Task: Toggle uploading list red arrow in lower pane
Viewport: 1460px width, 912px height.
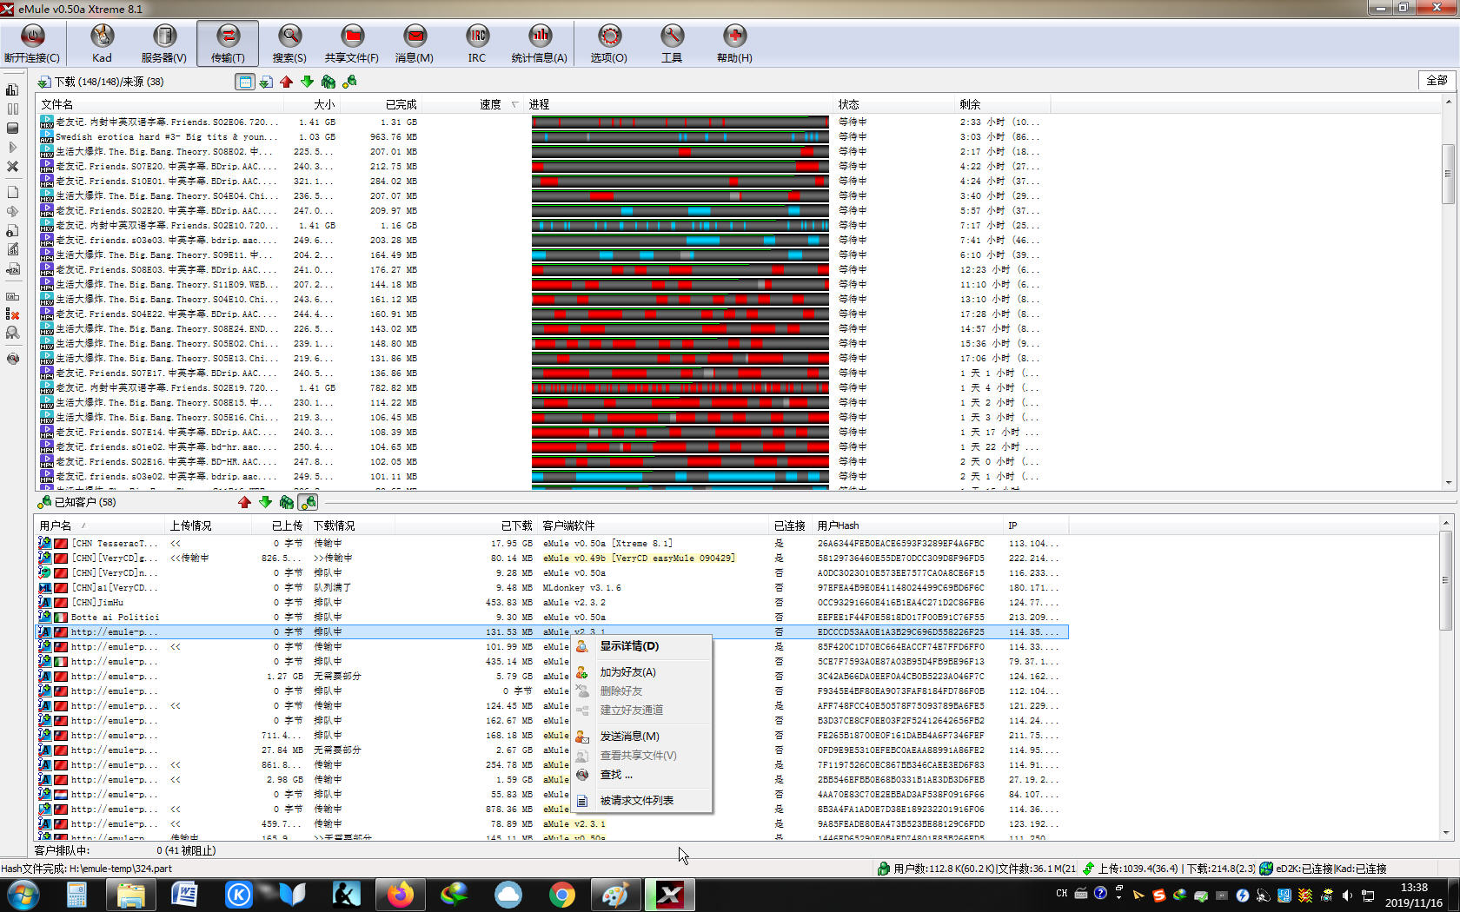Action: pyautogui.click(x=244, y=502)
